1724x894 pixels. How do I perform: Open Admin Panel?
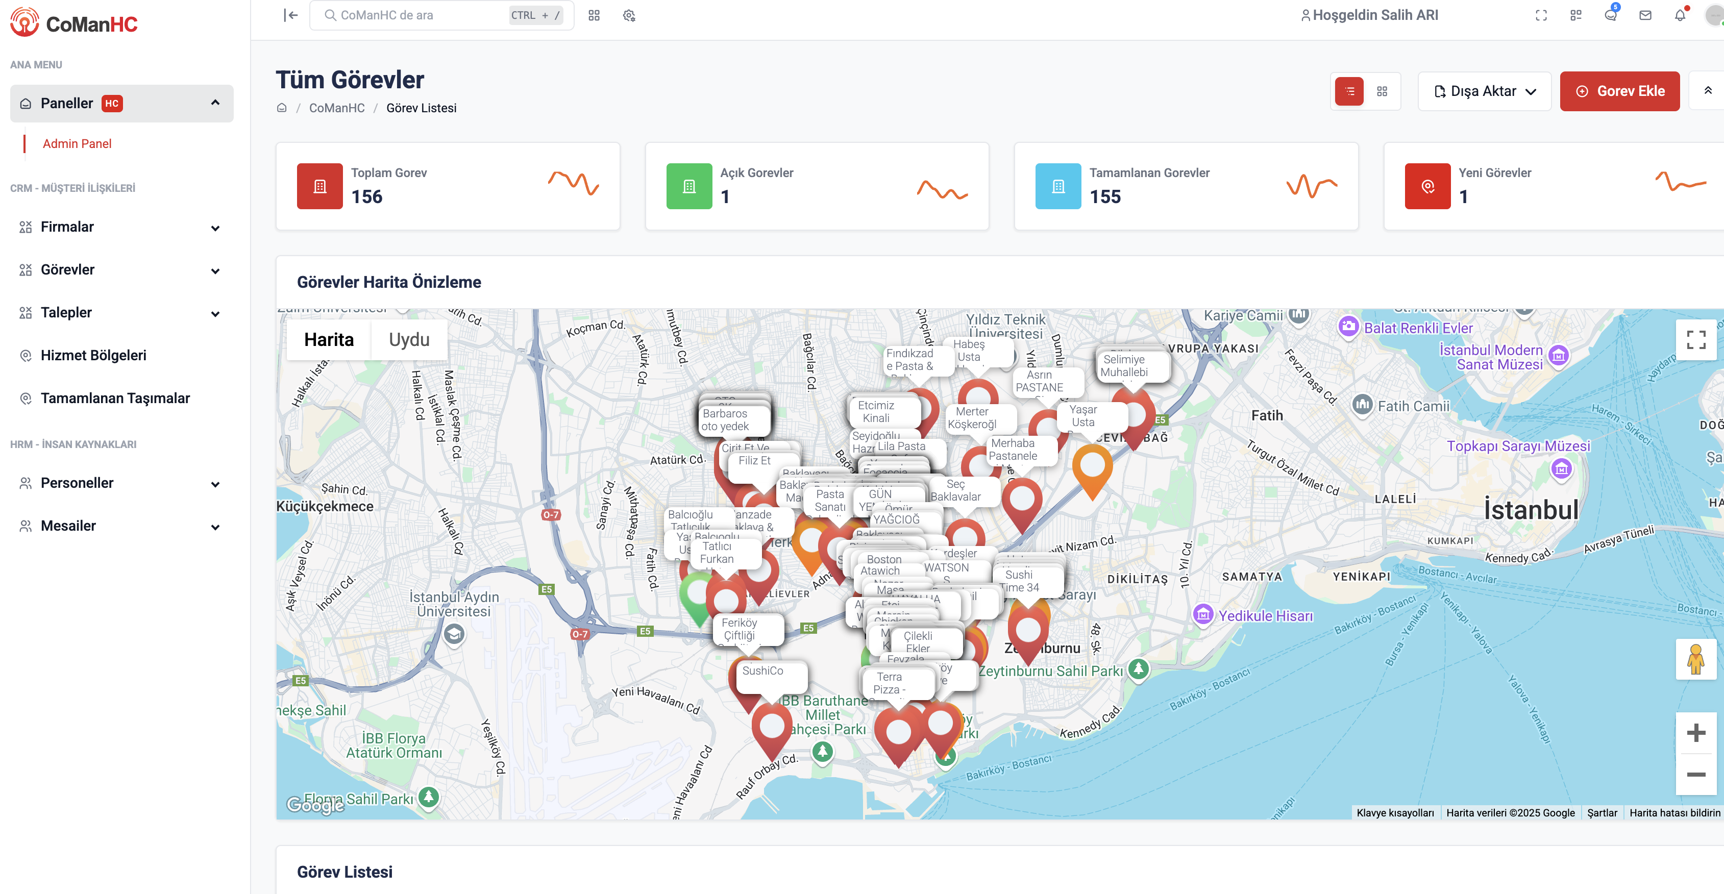[77, 144]
